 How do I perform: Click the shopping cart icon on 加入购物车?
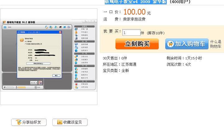pos(170,44)
